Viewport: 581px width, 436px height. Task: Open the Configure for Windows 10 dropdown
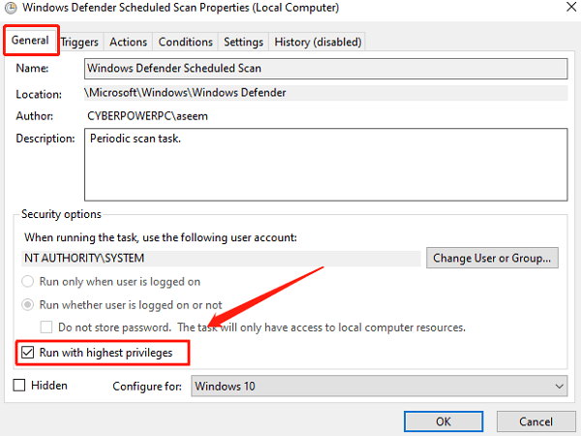[379, 386]
